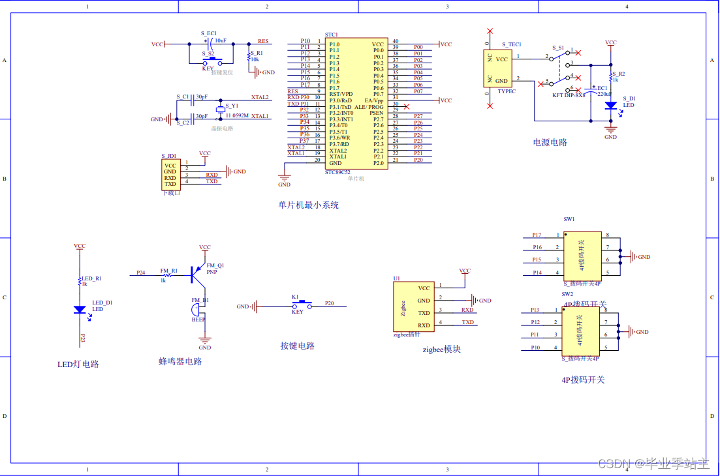Screen dimensions: 720x476
Task: Click the S_Y1 crystal oscillator symbol
Action: point(221,110)
